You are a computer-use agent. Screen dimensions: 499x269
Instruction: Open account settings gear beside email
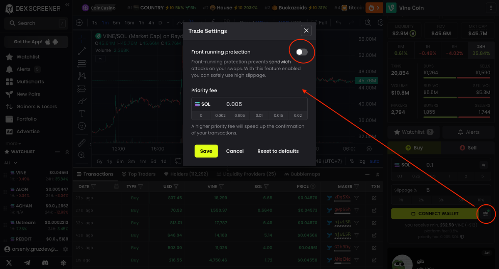[x=65, y=249]
